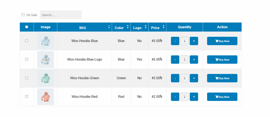Buy Now the Woo-Hoodie-Green product
Screen dimensions: 270x117
pos(222,78)
